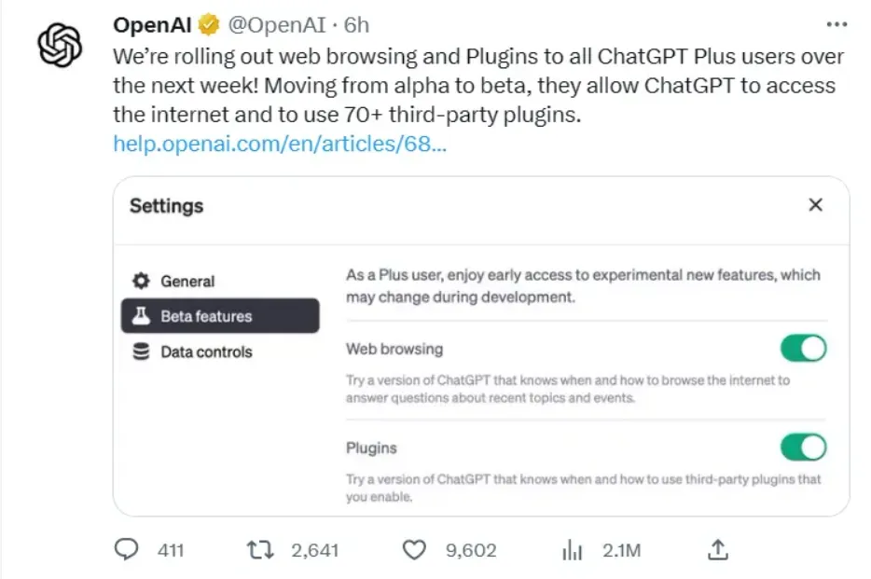Open tweet analytics bar chart icon

coord(572,550)
